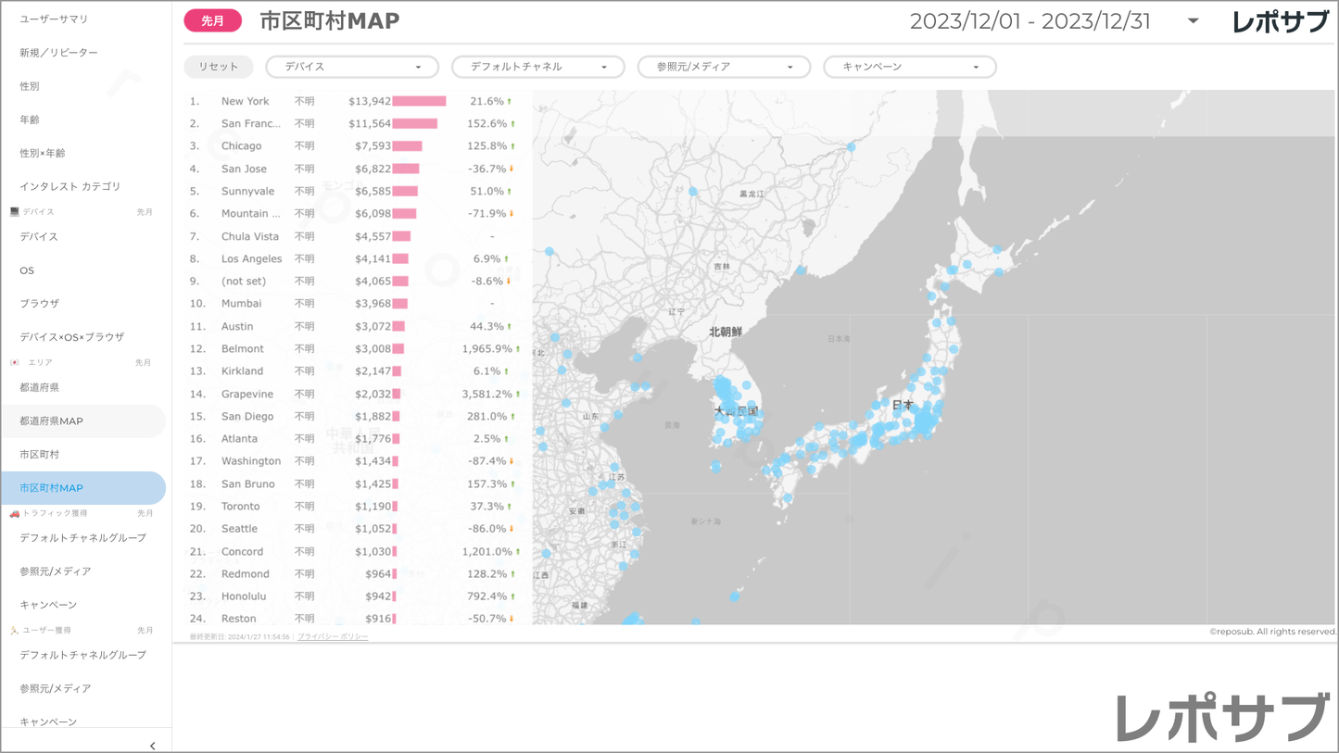Open the プライバシー ポリシー link
The image size is (1339, 753).
point(333,637)
